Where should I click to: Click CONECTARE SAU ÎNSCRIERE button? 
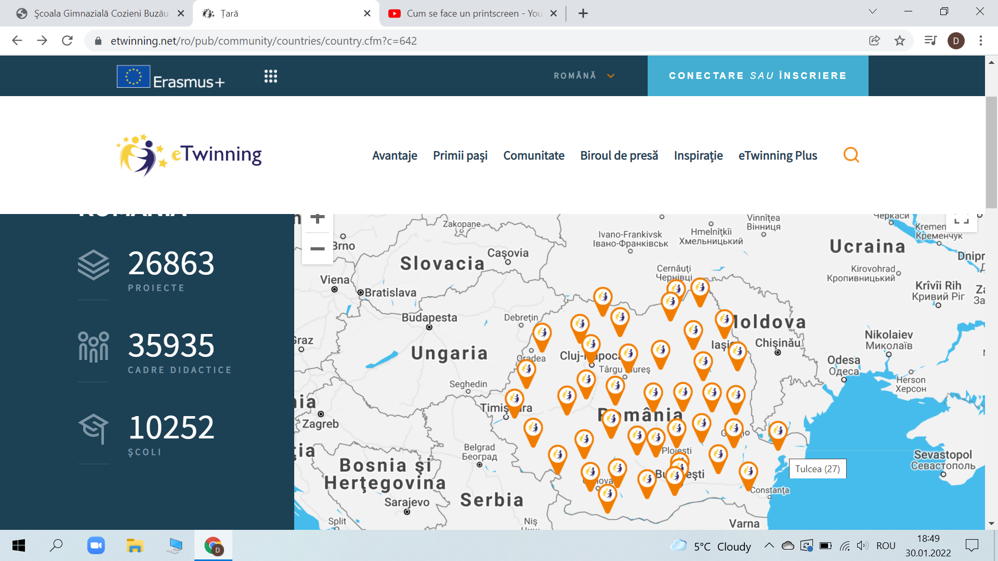pyautogui.click(x=757, y=76)
